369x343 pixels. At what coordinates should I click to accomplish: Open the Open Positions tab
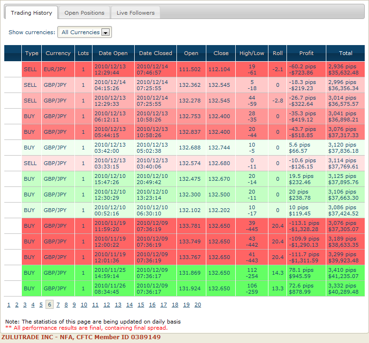tap(84, 13)
